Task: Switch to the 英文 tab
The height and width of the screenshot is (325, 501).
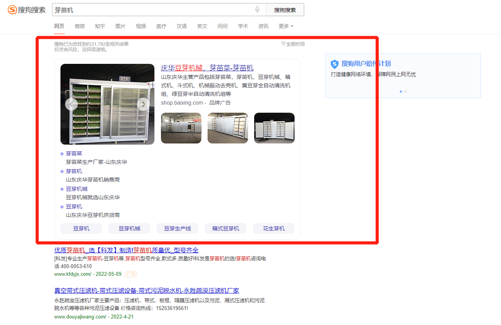Action: pyautogui.click(x=202, y=26)
